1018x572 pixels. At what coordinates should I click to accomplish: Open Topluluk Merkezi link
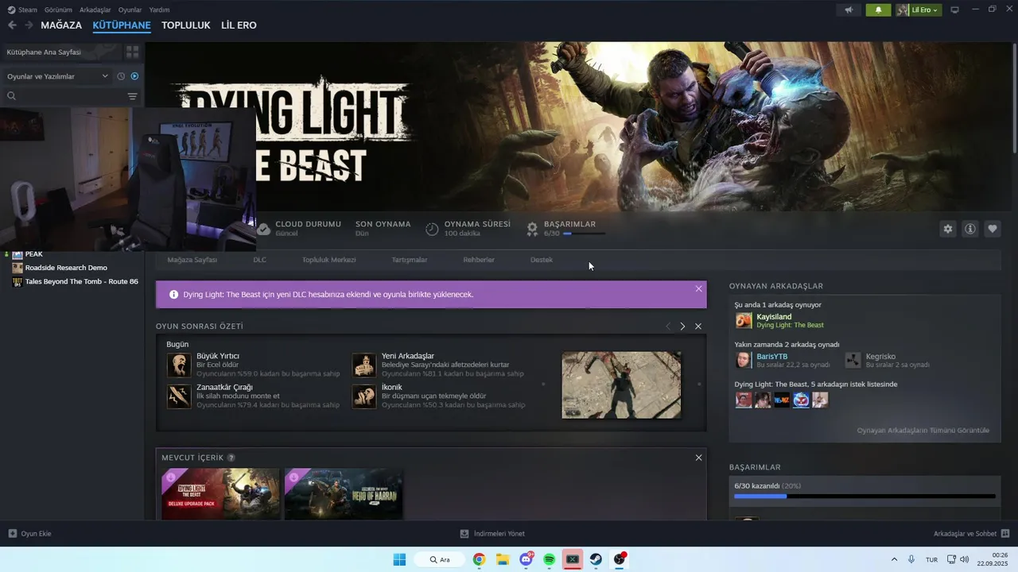tap(328, 260)
